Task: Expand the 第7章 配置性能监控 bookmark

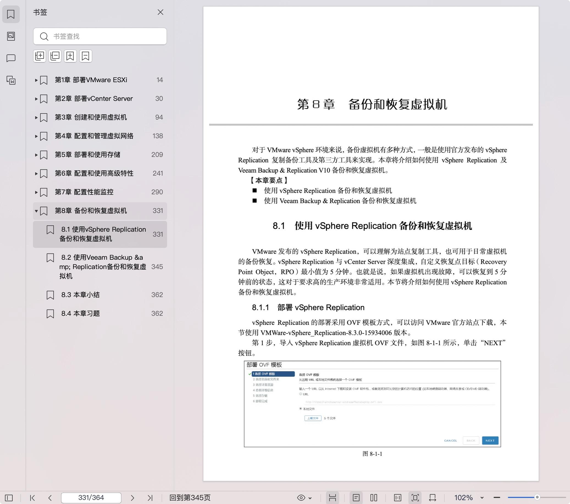Action: (36, 192)
